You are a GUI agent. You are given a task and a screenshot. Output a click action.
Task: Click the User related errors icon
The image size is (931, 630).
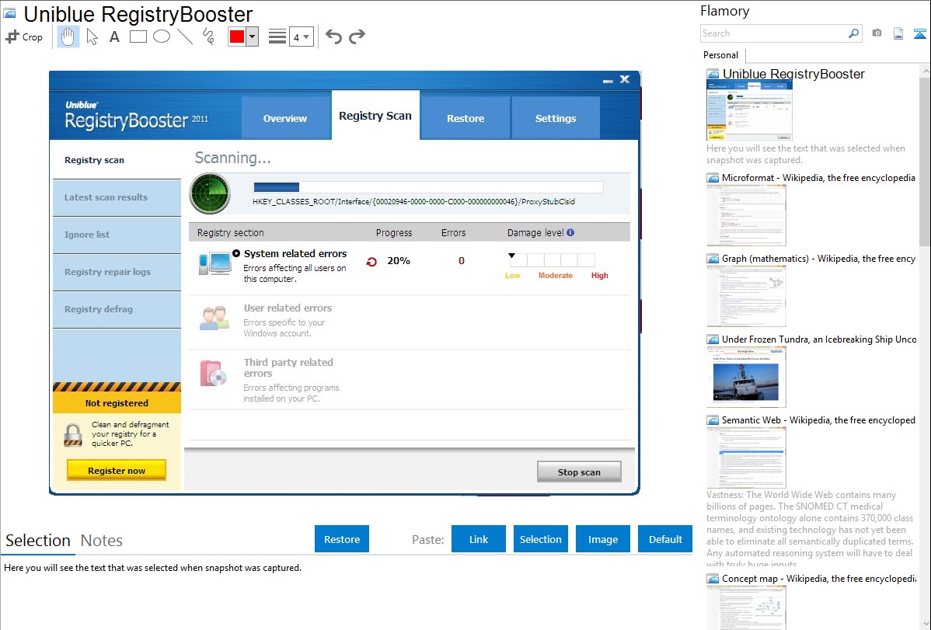214,318
